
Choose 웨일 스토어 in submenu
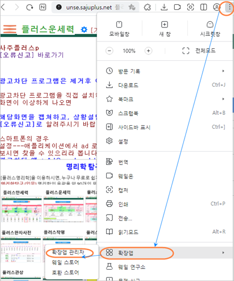66,262
